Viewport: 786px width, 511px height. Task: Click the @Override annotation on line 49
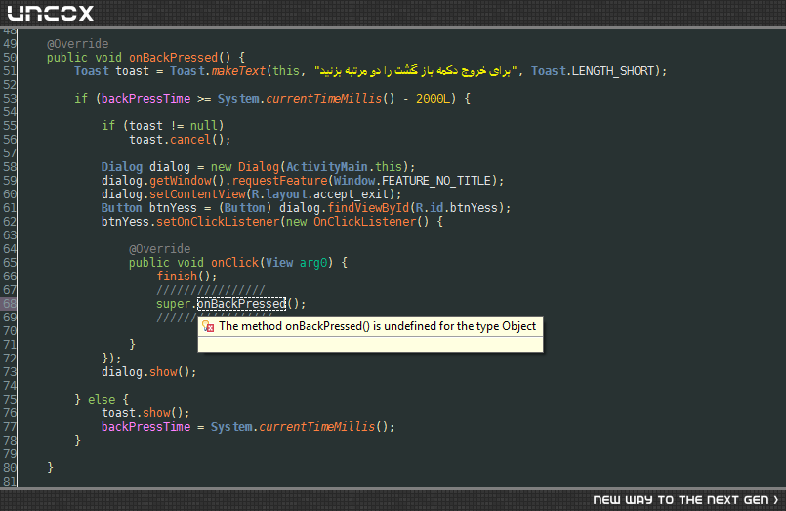(78, 44)
